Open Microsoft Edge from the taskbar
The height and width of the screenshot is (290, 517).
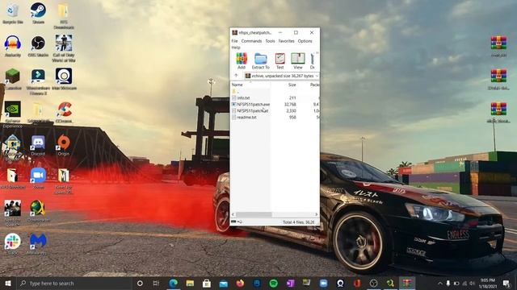173,283
